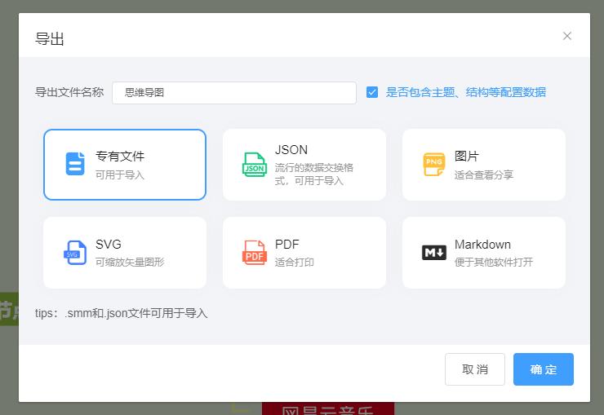Image resolution: width=604 pixels, height=415 pixels.
Task: Click the red PDF file icon
Action: 254,252
